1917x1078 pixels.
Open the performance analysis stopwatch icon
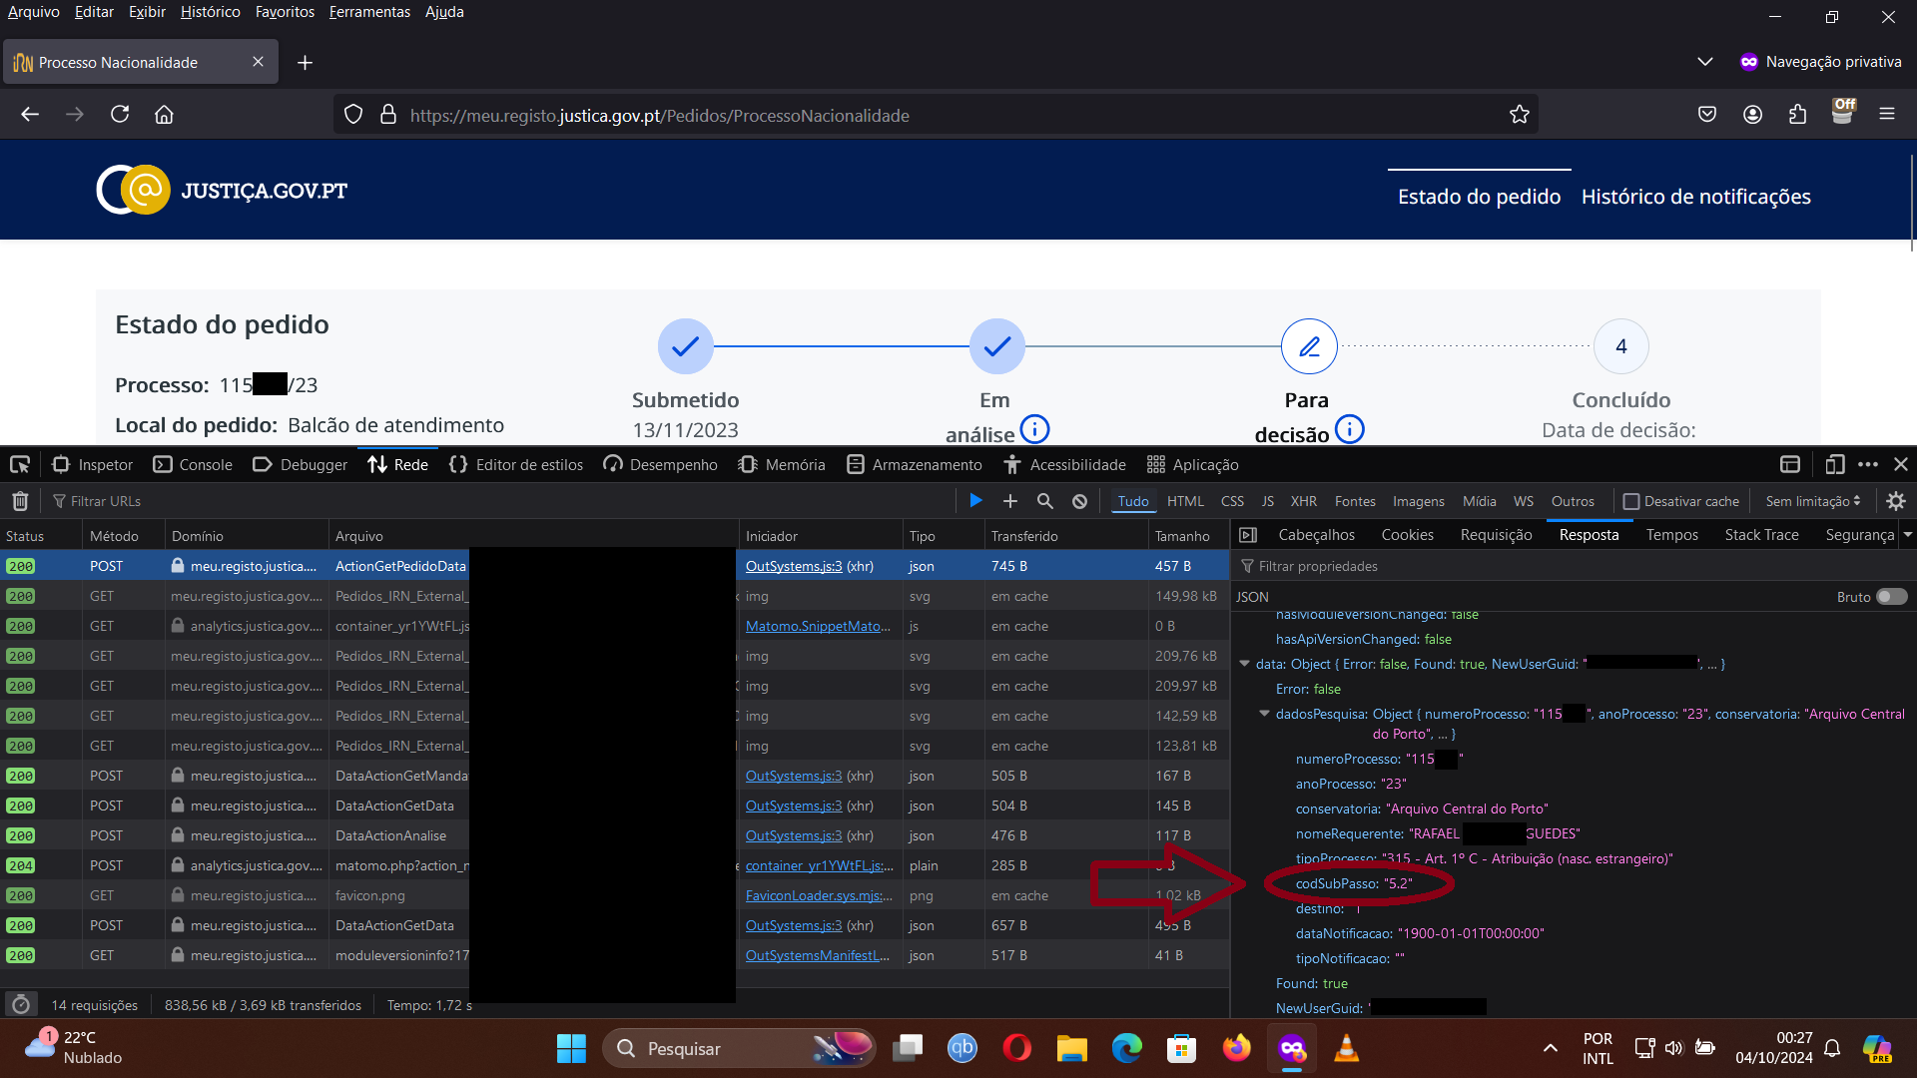[x=21, y=1005]
